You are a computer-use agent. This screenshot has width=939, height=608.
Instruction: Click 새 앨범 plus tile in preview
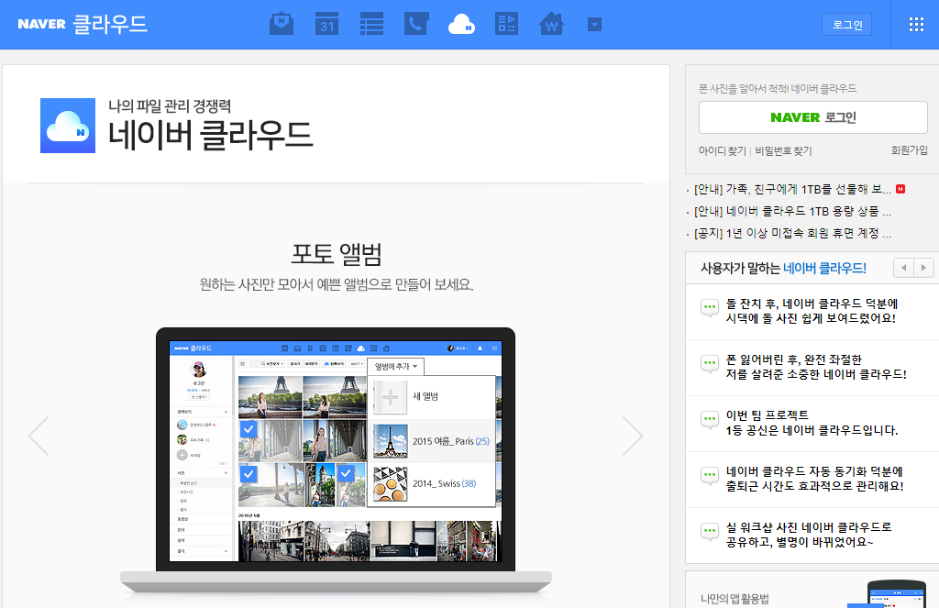tap(391, 397)
